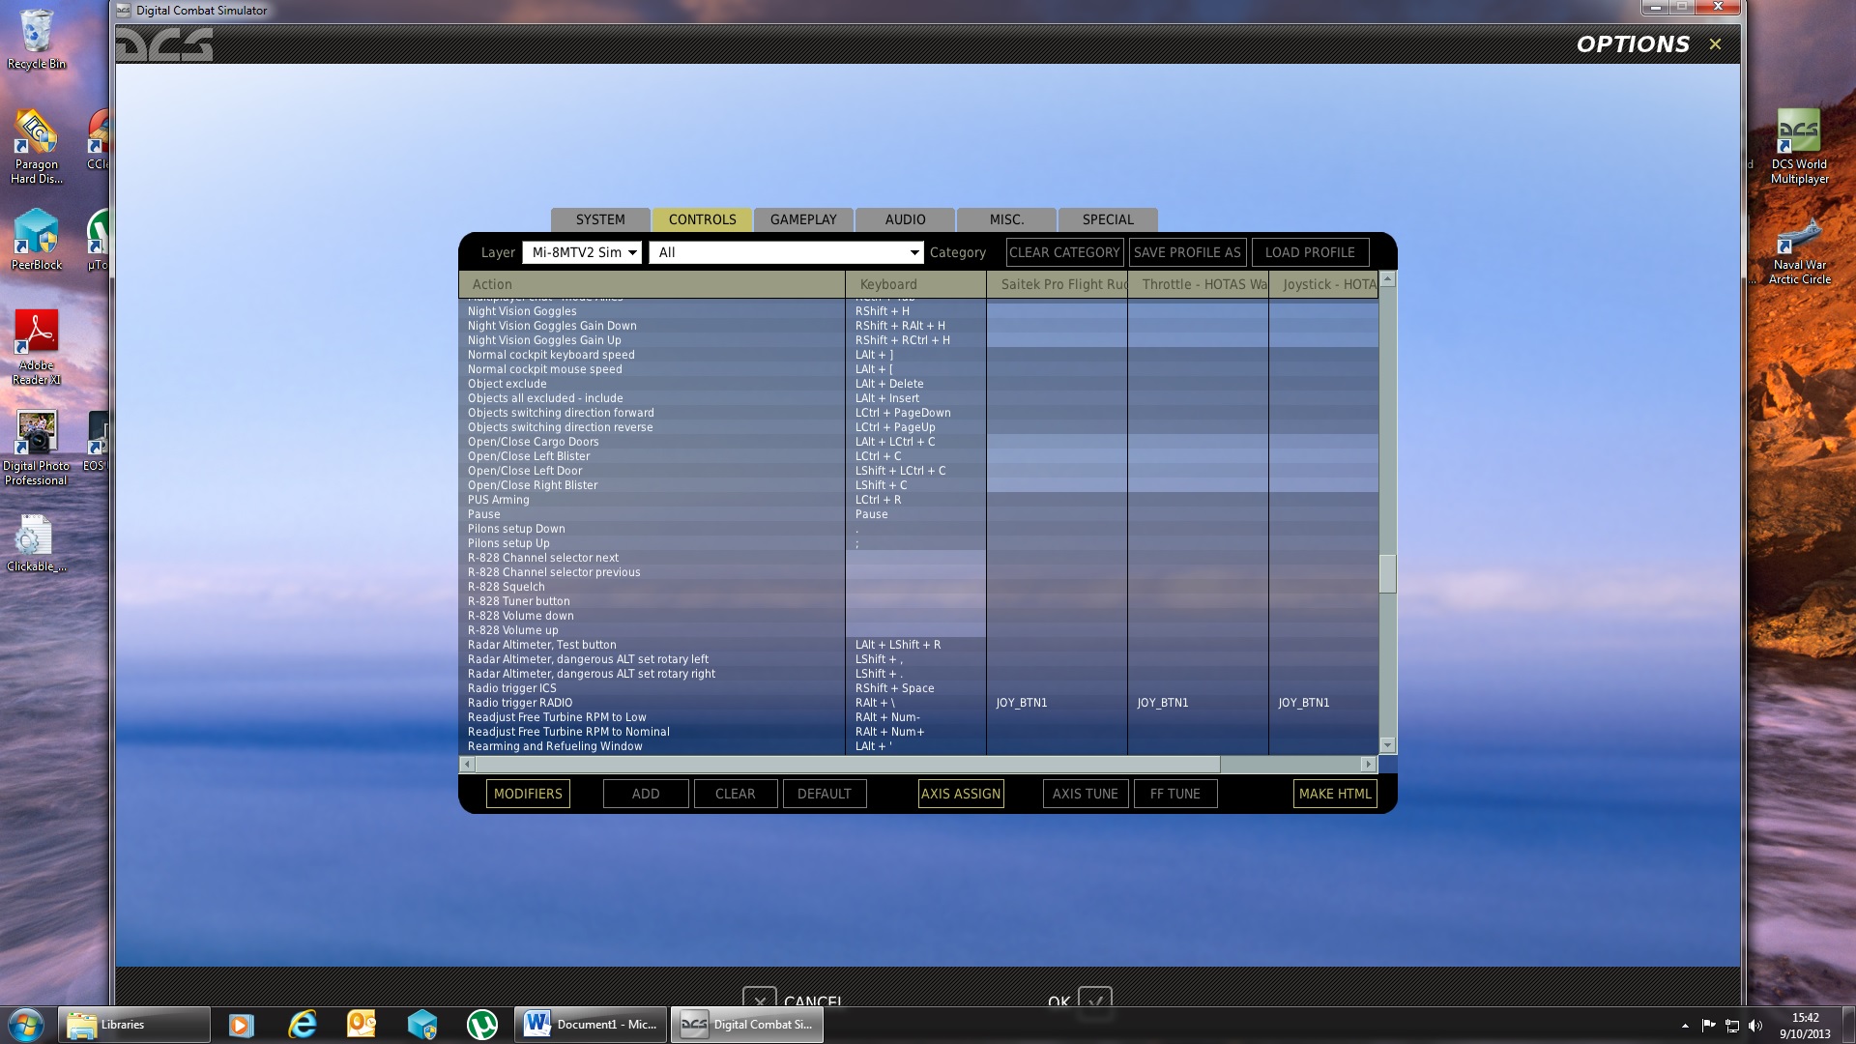Click the MODIFIERS button
The width and height of the screenshot is (1856, 1044).
click(x=528, y=794)
